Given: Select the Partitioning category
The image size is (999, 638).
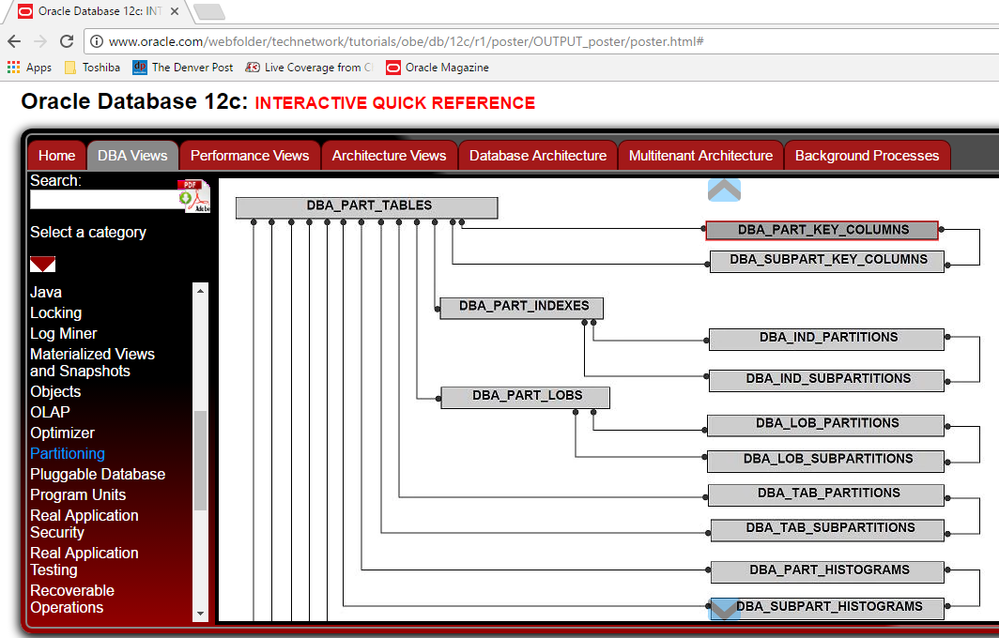Looking at the screenshot, I should 68,453.
